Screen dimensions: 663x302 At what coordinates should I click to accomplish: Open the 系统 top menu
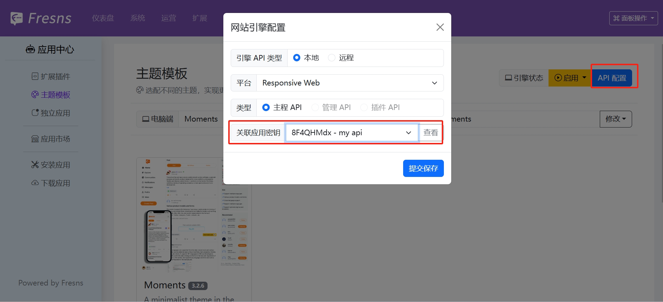pos(138,18)
